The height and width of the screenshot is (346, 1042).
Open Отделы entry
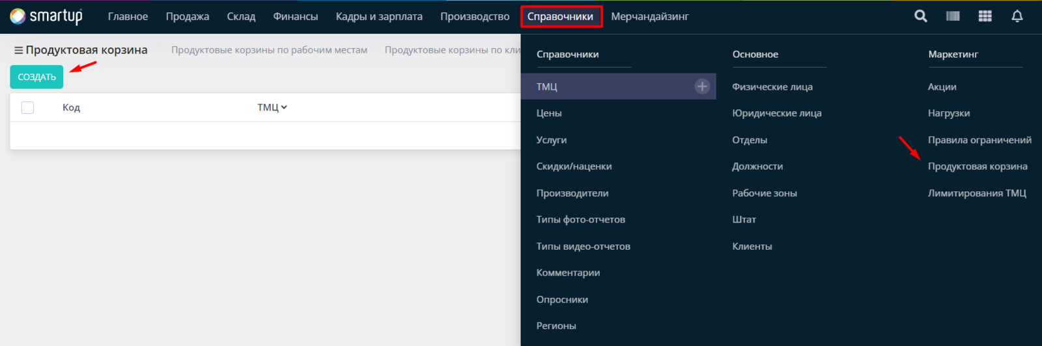(x=750, y=140)
